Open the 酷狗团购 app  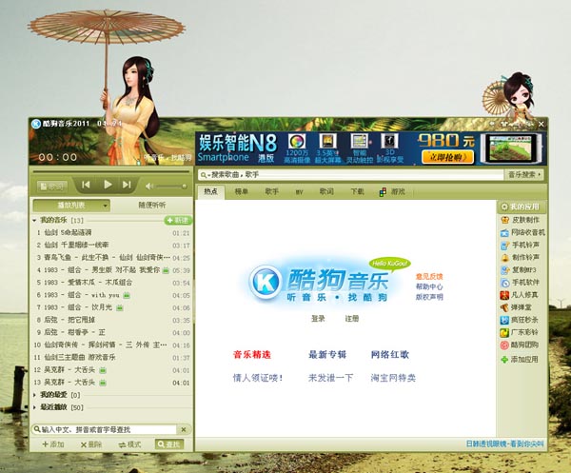(520, 345)
